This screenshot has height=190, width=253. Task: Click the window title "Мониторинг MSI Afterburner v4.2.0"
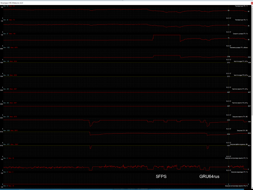point(12,3)
